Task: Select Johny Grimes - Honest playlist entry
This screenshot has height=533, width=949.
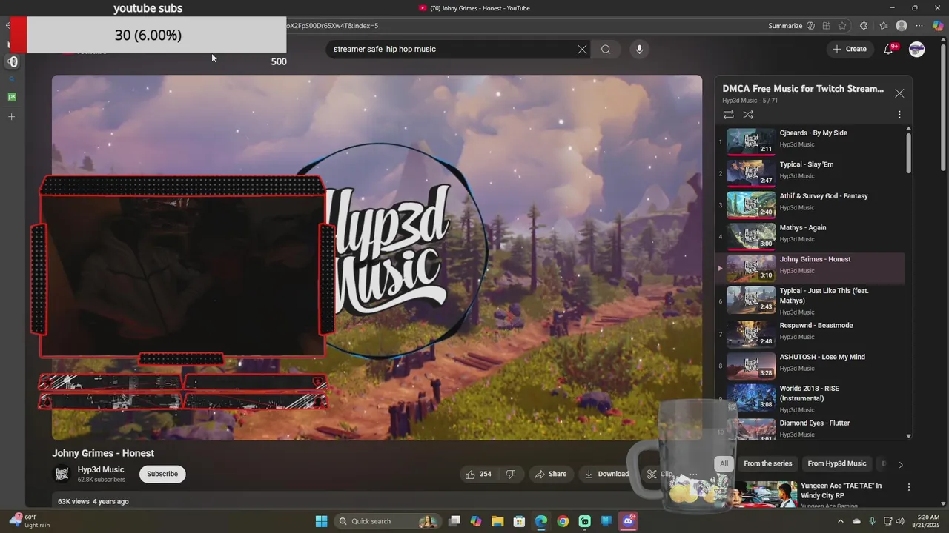Action: click(x=810, y=266)
